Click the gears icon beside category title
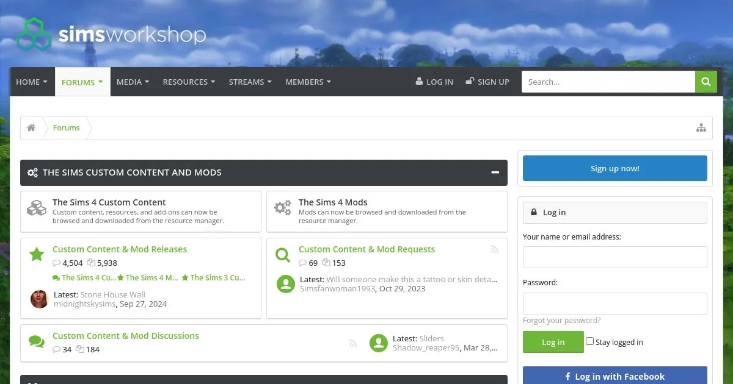The height and width of the screenshot is (384, 733). (x=33, y=172)
